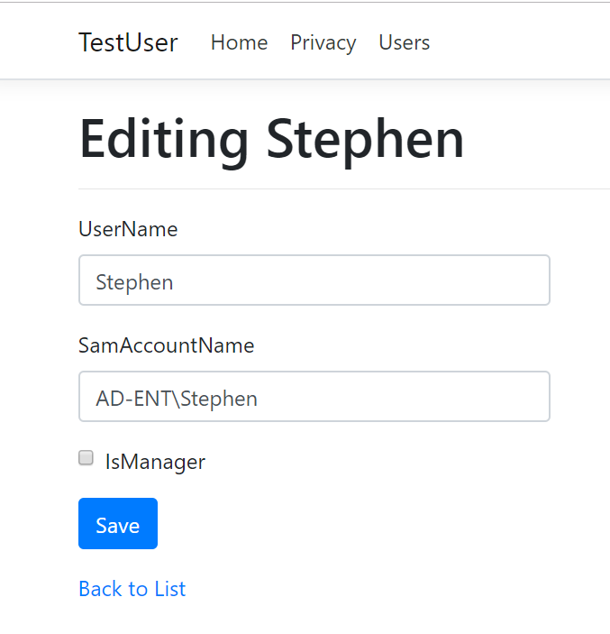Enable the manager flag checkbox

click(86, 458)
